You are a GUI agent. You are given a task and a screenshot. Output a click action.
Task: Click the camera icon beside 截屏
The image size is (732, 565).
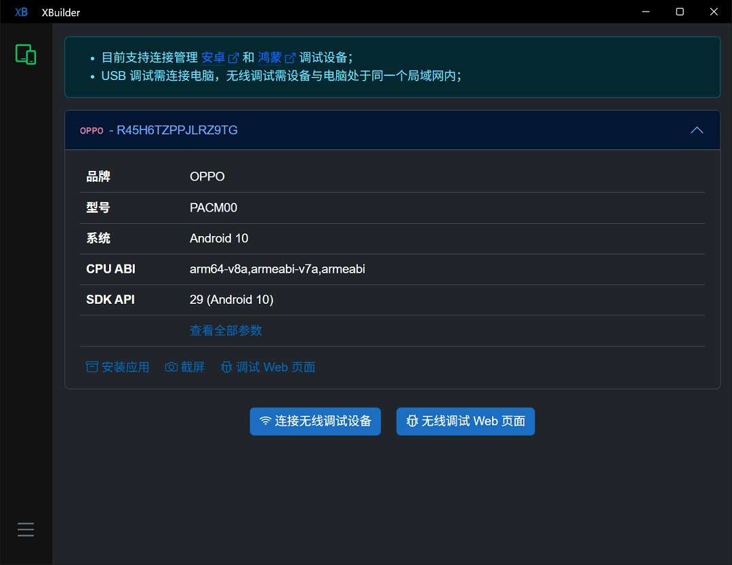click(x=171, y=367)
